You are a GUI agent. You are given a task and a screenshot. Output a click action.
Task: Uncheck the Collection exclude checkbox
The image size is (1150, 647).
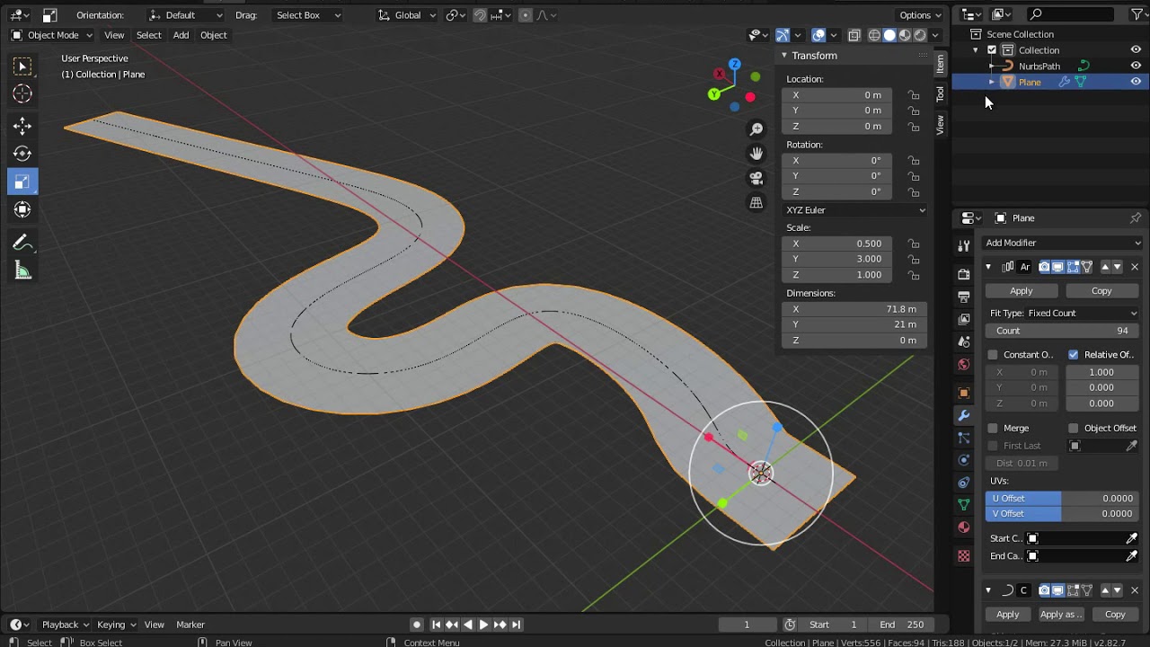992,50
